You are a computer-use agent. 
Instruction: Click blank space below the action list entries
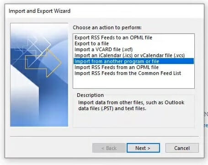[133, 82]
